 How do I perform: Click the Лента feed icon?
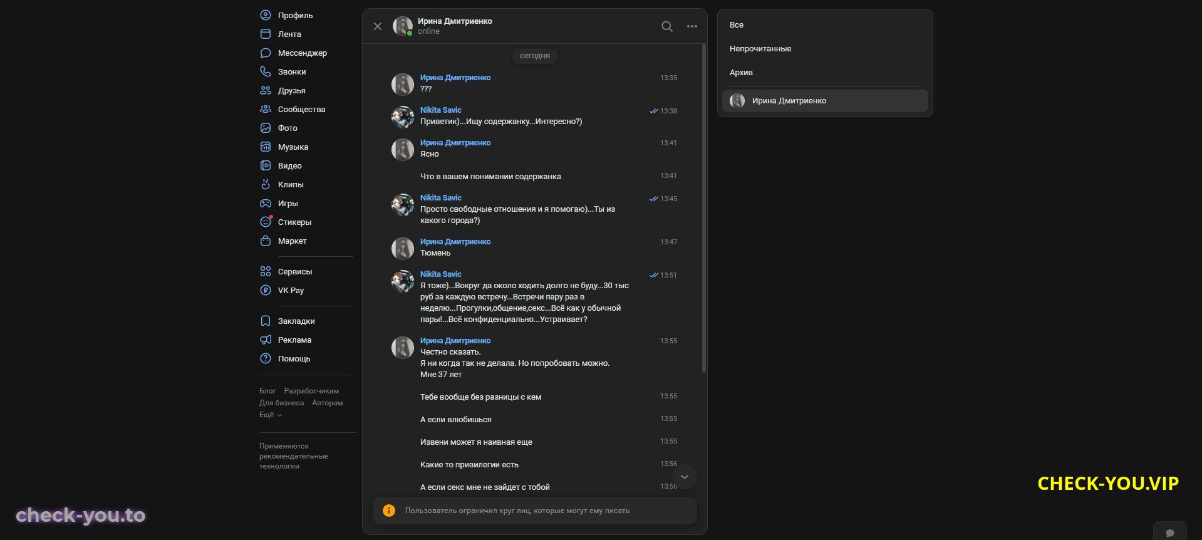pos(266,34)
